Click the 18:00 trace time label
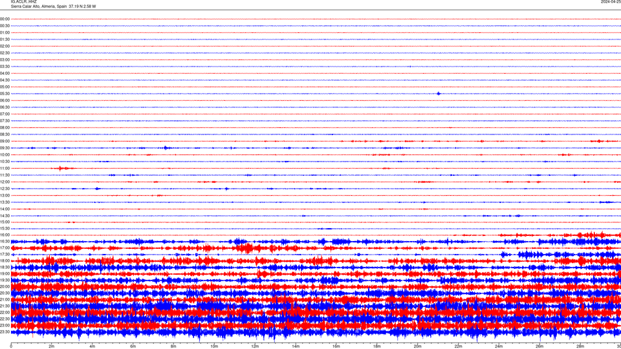The width and height of the screenshot is (621, 349). tap(5, 260)
